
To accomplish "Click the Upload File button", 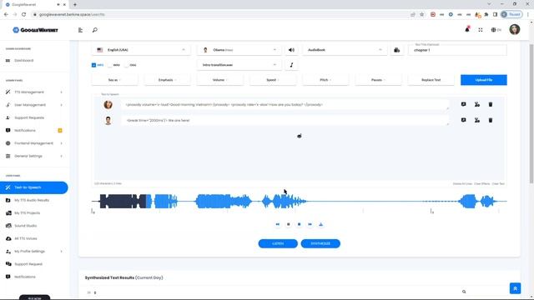I will [x=484, y=80].
